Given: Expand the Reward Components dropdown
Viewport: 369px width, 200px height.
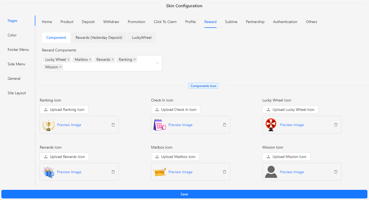Looking at the screenshot, I should pos(157,63).
